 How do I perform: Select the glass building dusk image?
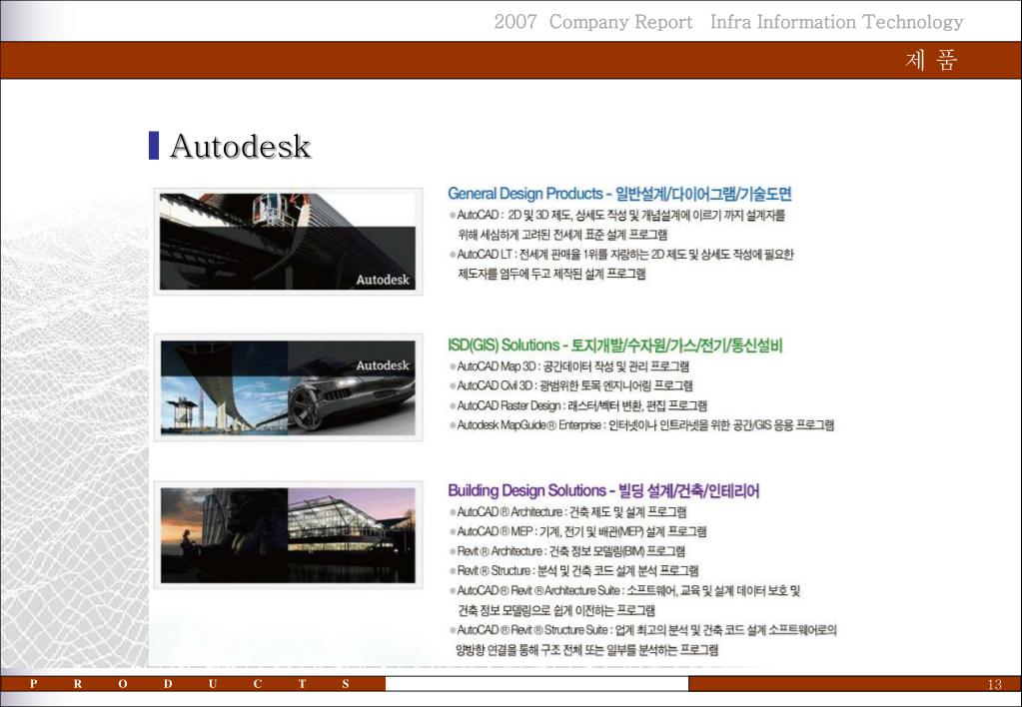[288, 535]
